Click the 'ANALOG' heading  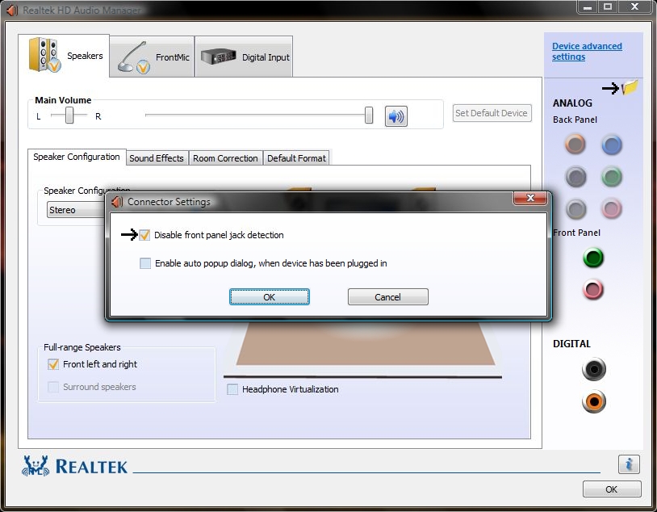pos(572,103)
